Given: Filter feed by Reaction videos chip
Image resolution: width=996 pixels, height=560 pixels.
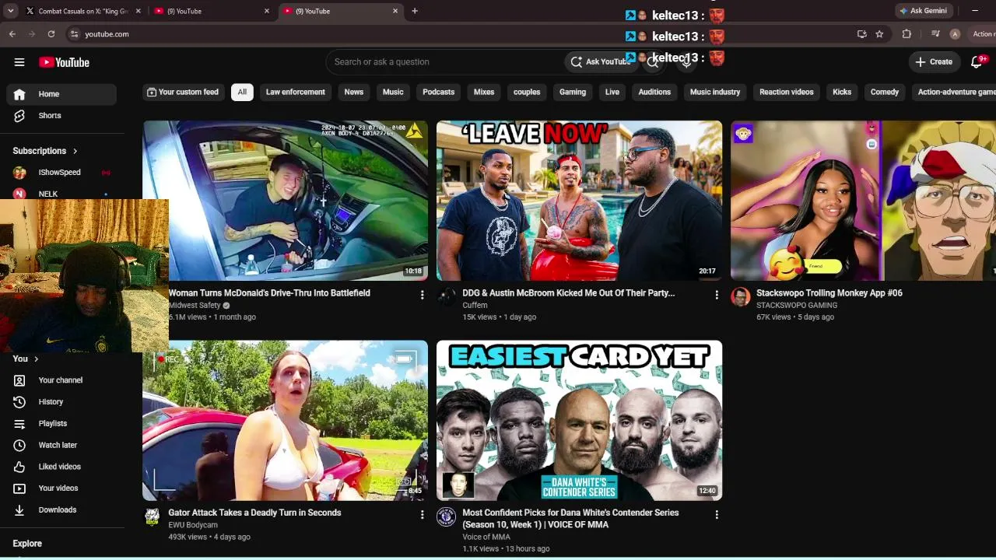Looking at the screenshot, I should click(787, 92).
